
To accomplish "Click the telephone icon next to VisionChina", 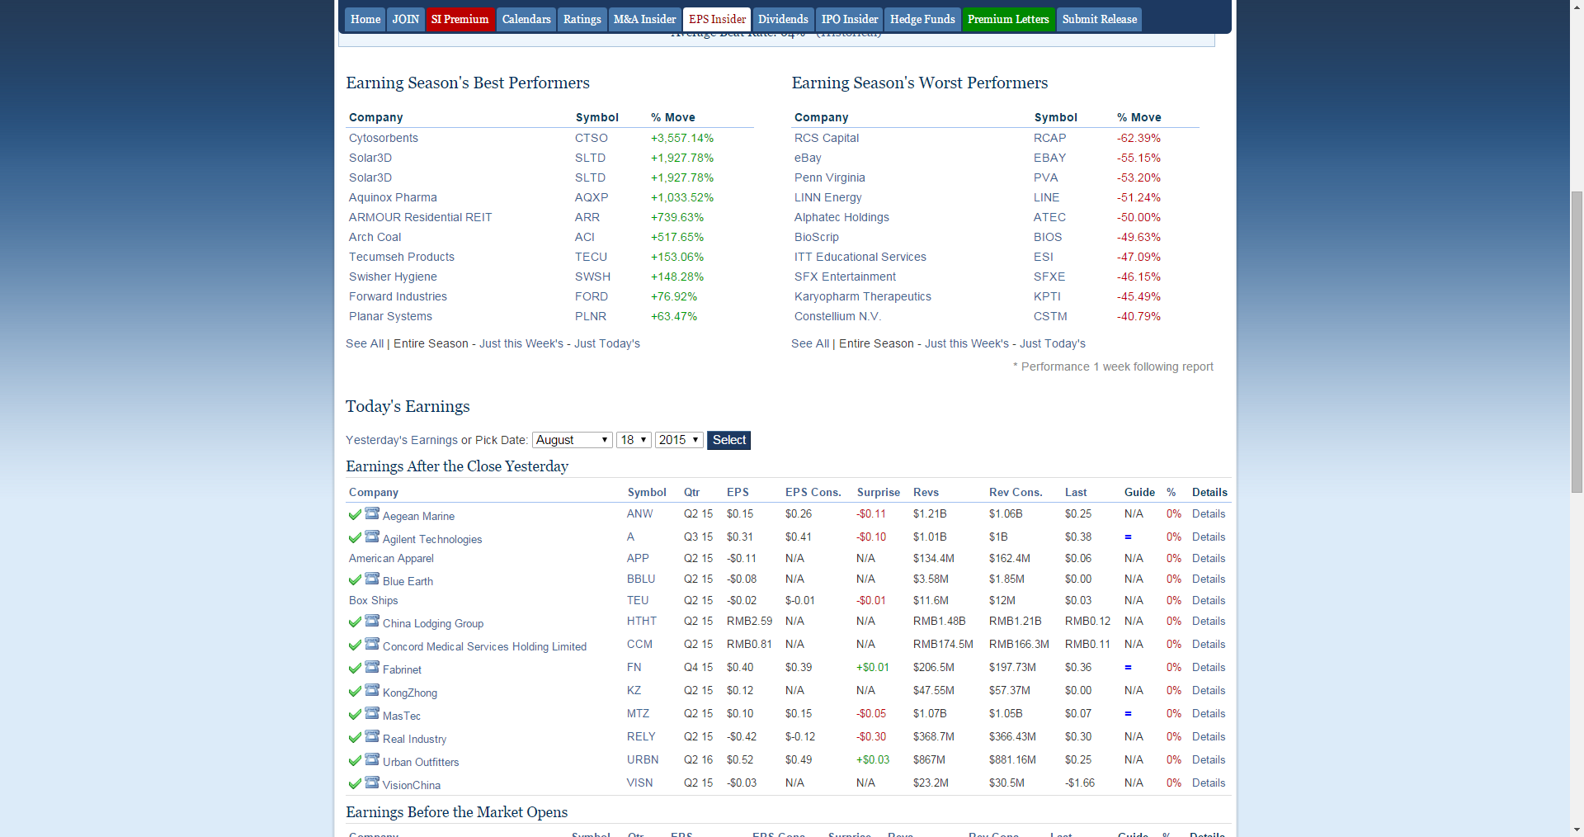I will click(372, 782).
